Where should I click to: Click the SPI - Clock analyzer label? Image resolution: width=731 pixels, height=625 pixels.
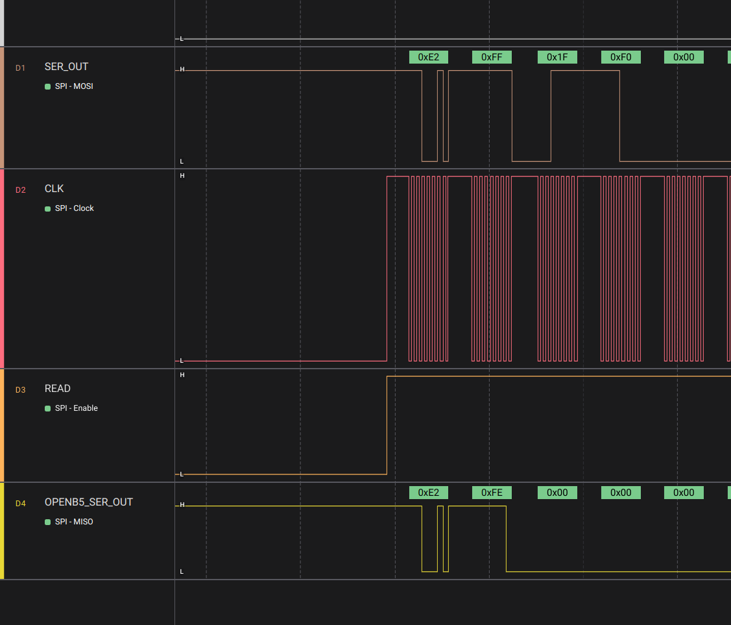[74, 208]
